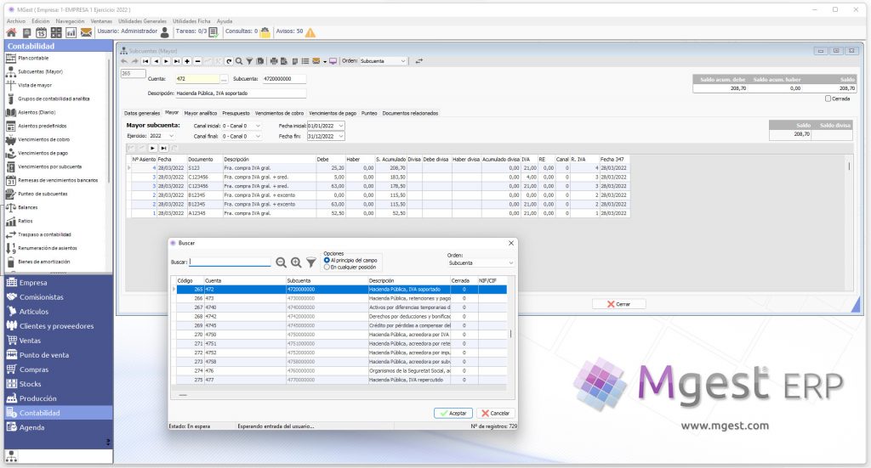
Task: Delete record with minus icon
Action: click(197, 61)
